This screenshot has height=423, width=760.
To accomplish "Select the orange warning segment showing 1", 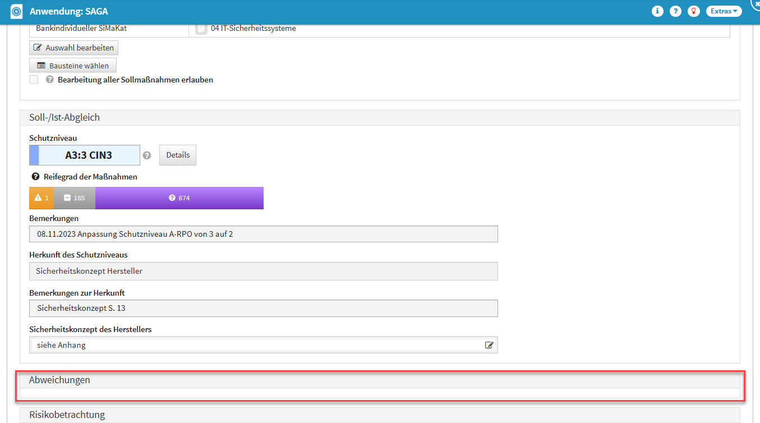I will 42,198.
